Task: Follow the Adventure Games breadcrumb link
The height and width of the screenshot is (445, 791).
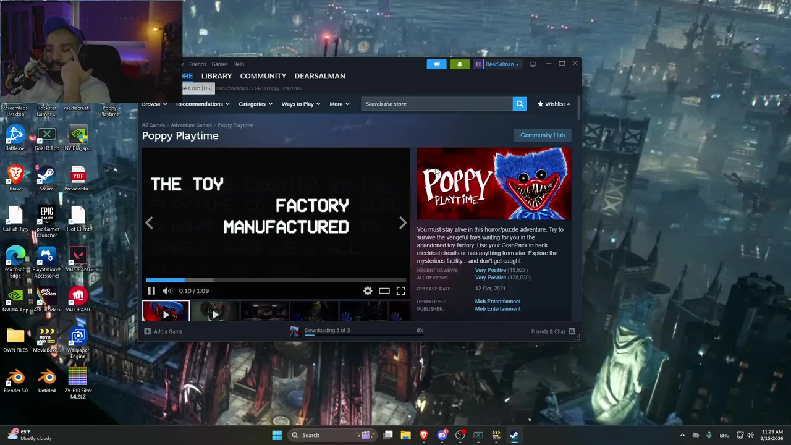Action: [x=191, y=125]
